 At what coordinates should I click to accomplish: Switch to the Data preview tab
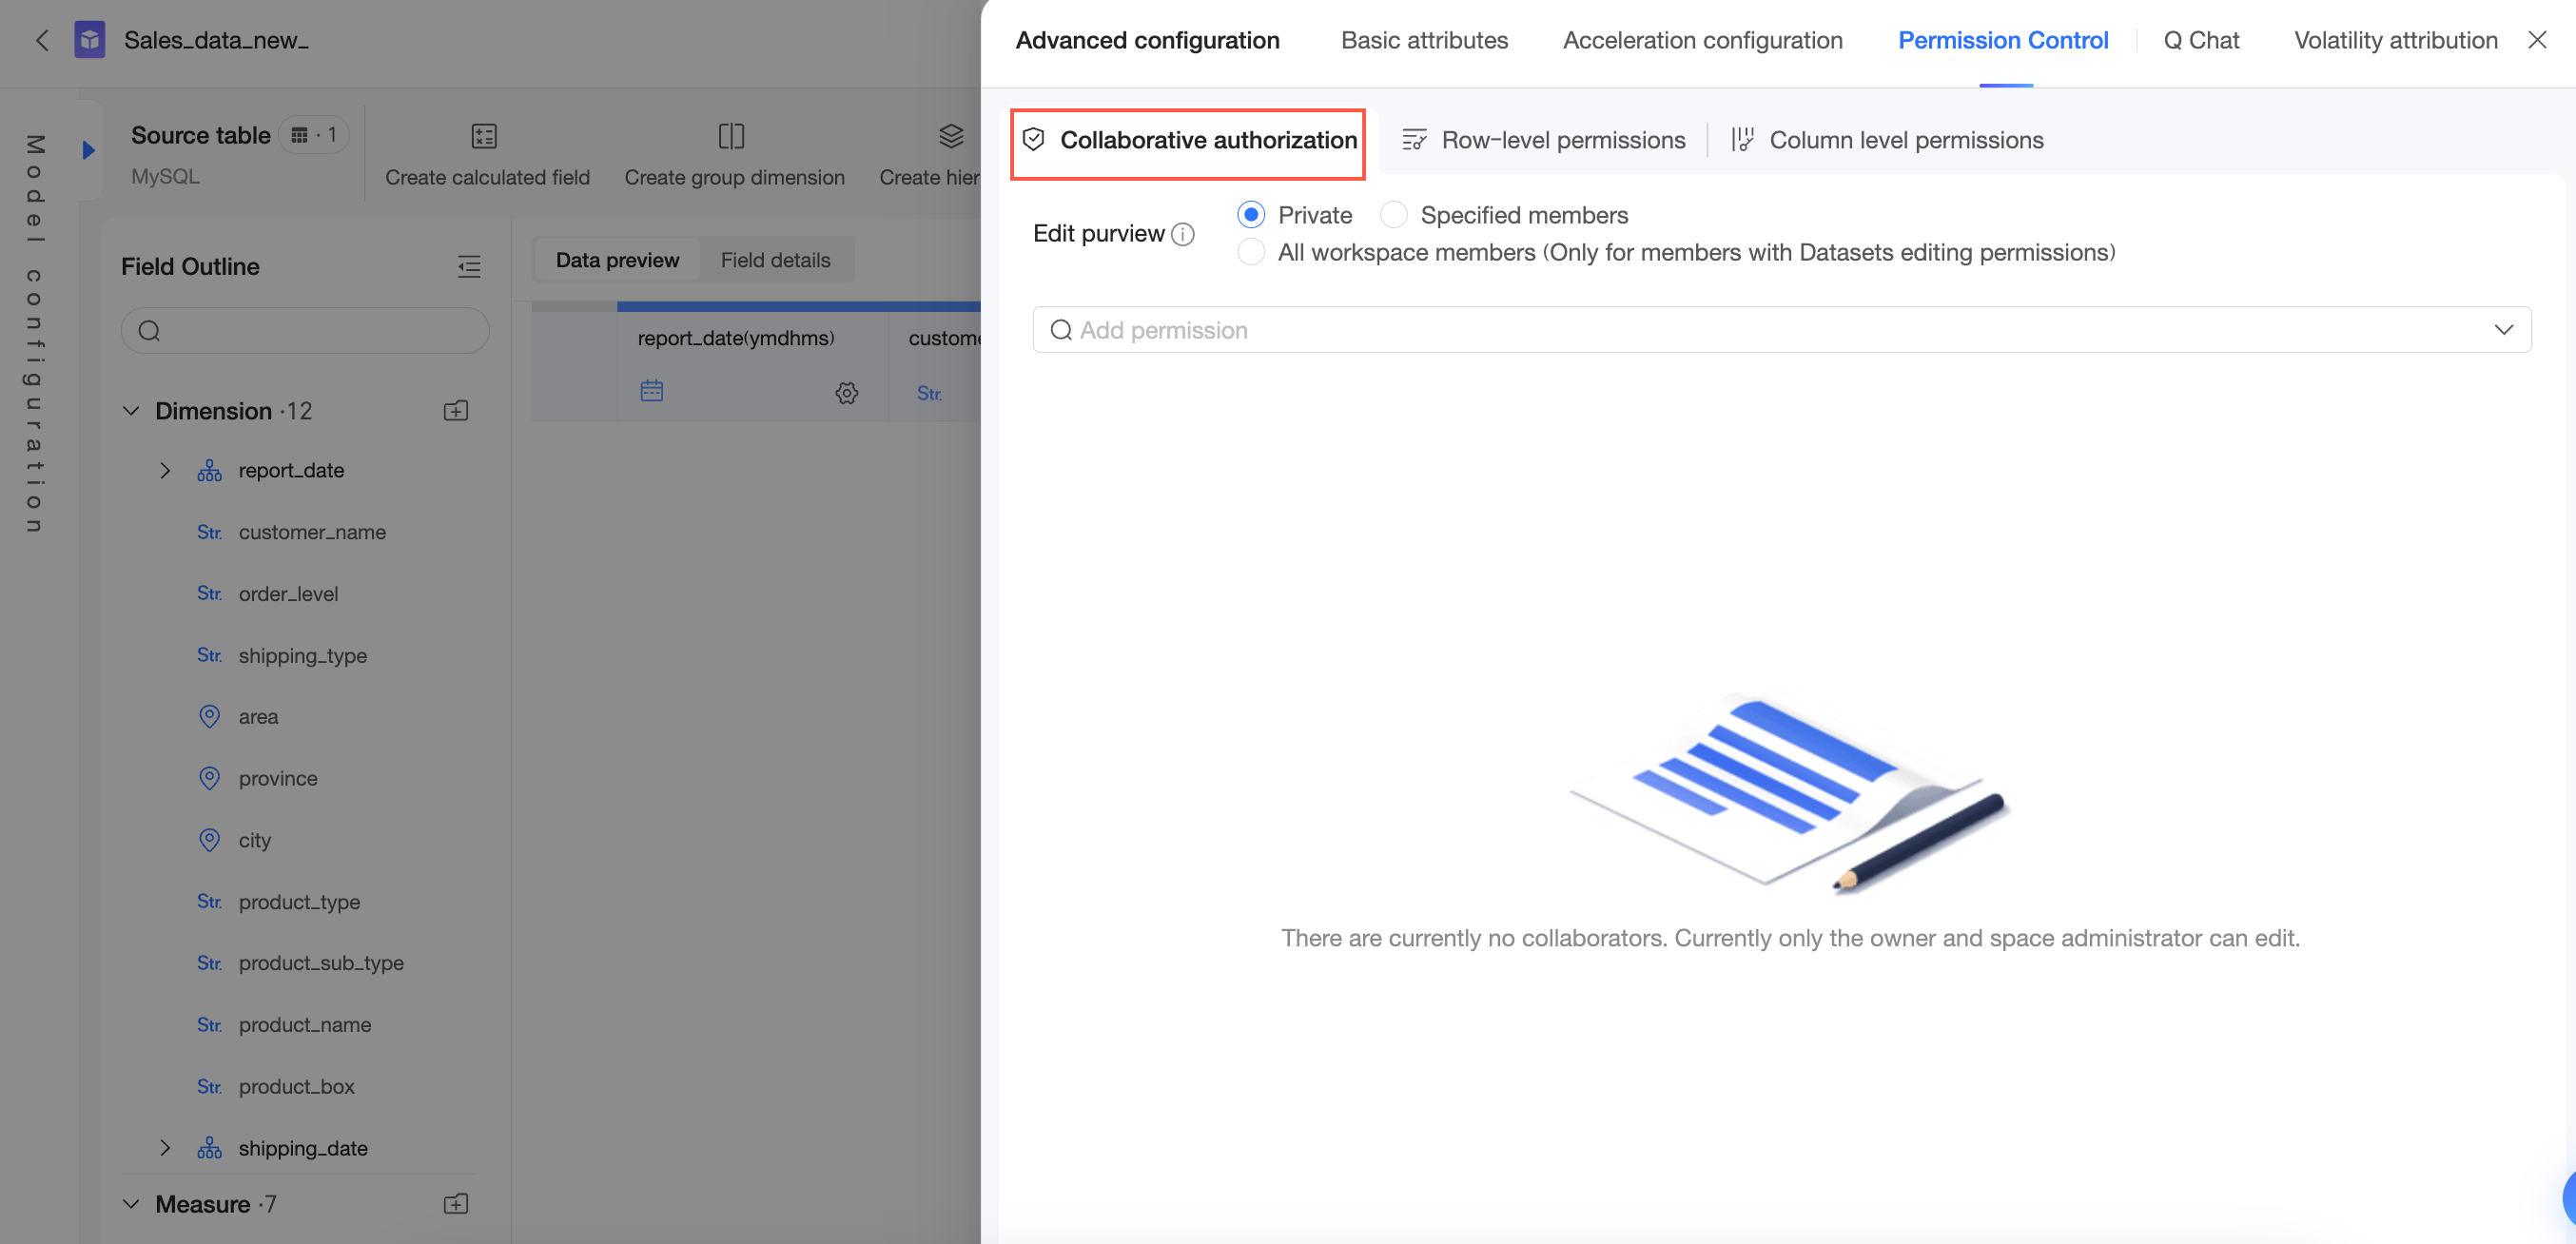point(617,260)
